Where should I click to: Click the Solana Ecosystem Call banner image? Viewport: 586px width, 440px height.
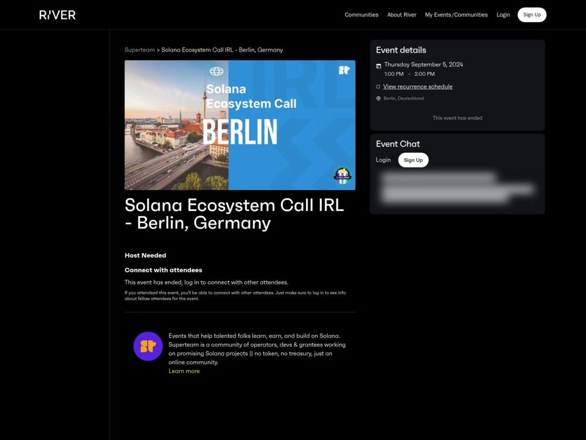[x=239, y=125]
